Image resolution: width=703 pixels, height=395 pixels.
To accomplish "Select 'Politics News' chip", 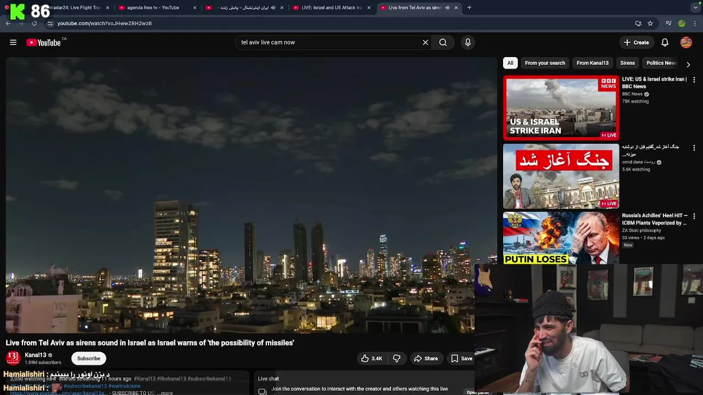I will (x=661, y=63).
